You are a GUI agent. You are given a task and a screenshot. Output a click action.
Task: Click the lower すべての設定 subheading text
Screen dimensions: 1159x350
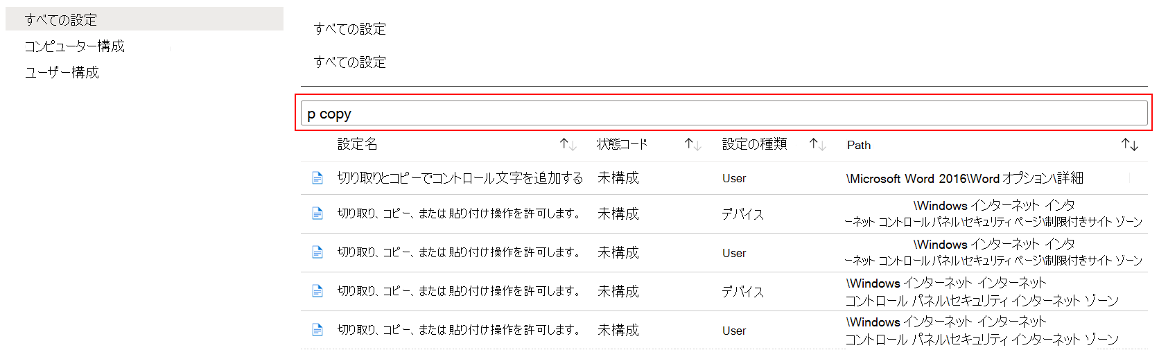pos(349,62)
